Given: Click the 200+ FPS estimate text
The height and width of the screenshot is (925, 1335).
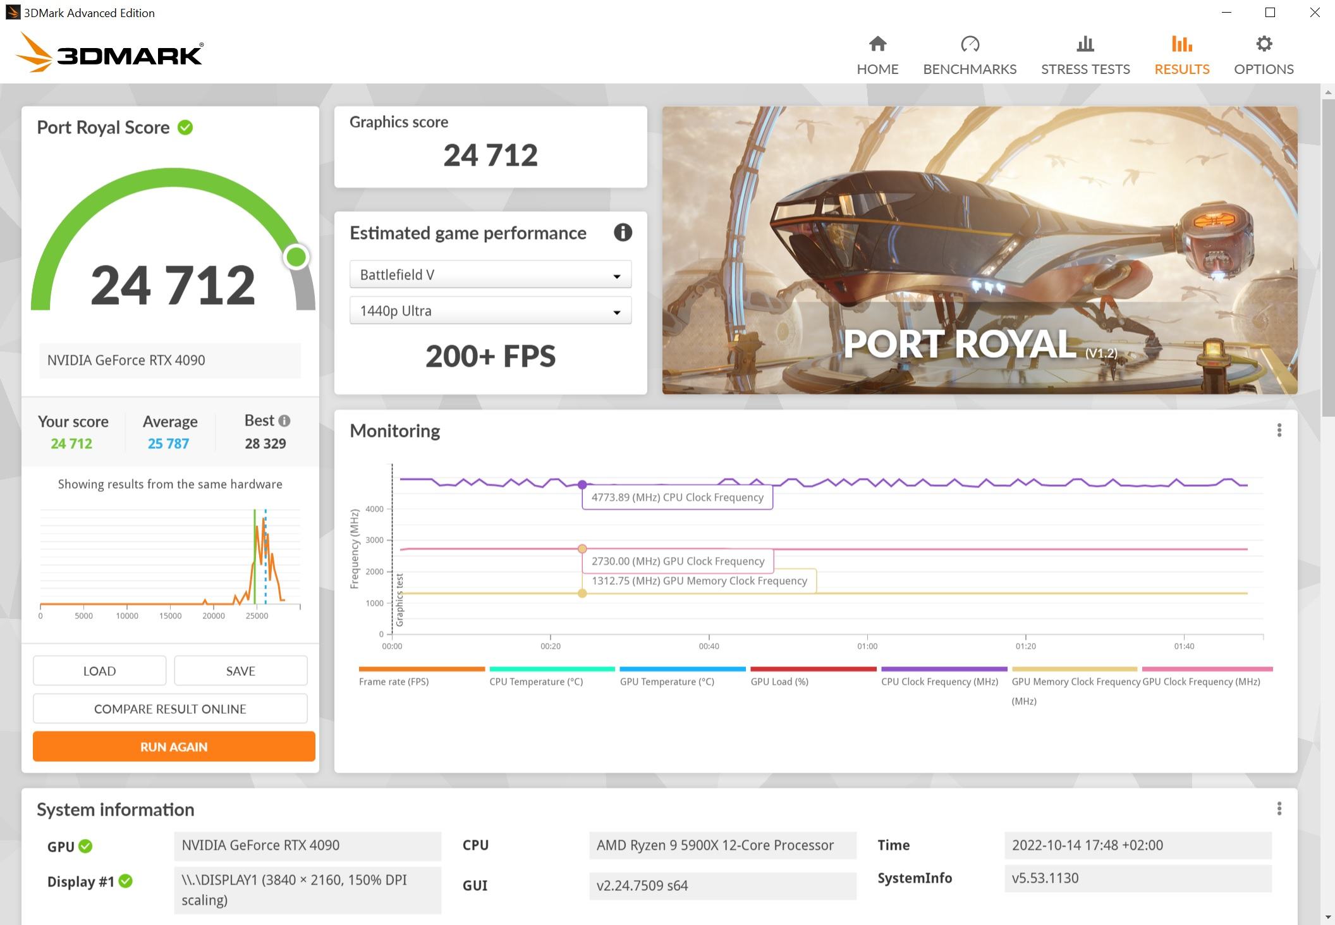Looking at the screenshot, I should (x=491, y=357).
